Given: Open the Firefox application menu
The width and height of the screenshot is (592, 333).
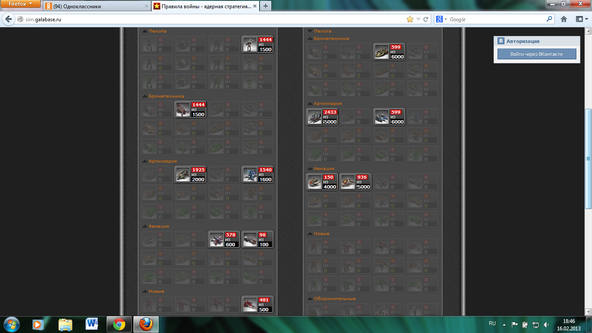Looking at the screenshot, I should pyautogui.click(x=21, y=4).
